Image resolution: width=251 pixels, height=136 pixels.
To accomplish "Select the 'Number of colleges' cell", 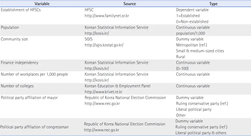I will point(17,86).
